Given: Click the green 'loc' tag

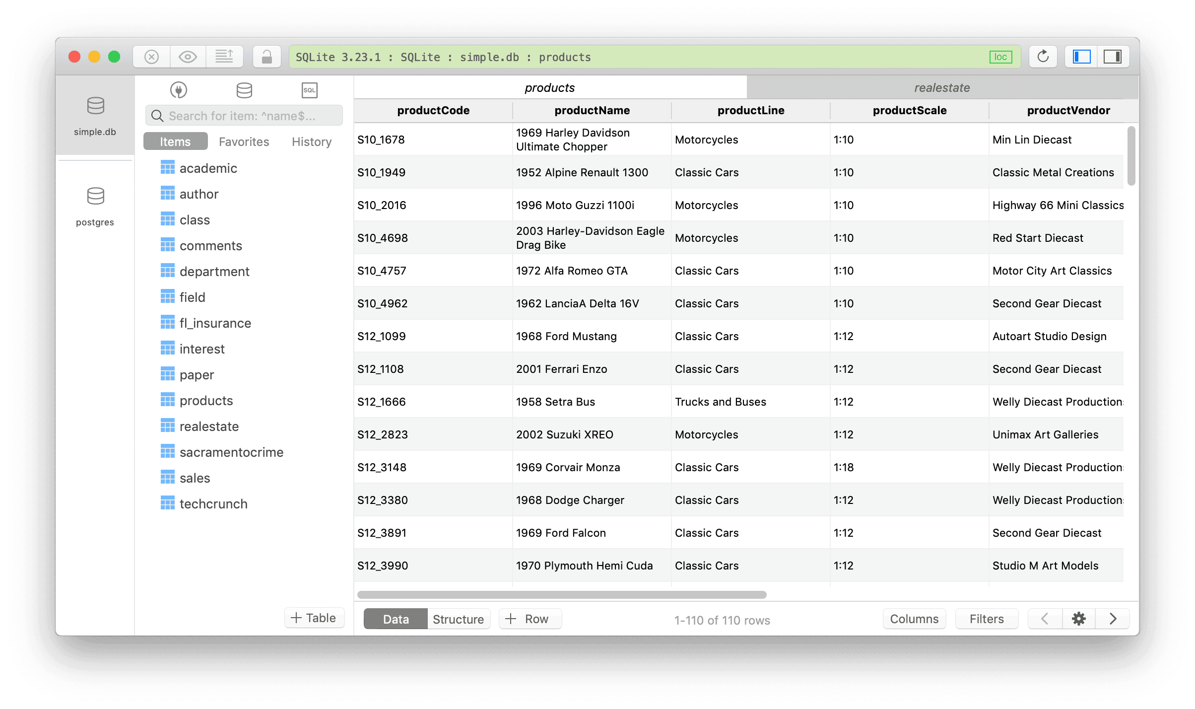Looking at the screenshot, I should click(1000, 57).
